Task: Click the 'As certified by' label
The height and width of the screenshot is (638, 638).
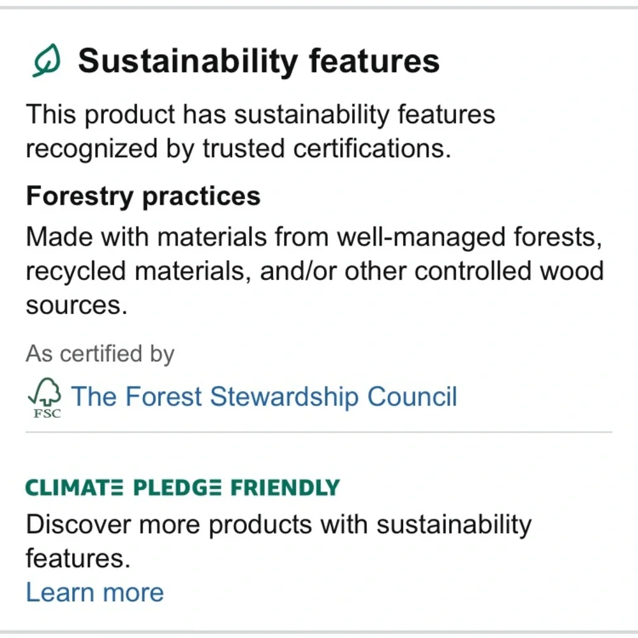Action: (100, 353)
